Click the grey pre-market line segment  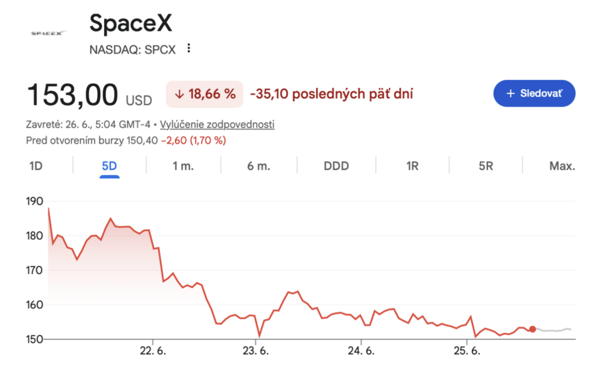(554, 330)
